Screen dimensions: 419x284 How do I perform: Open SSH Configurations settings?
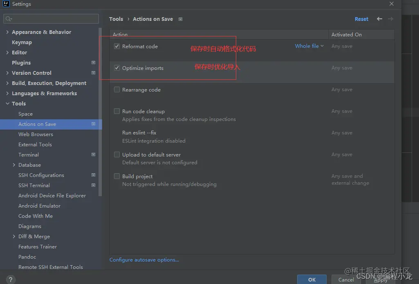pyautogui.click(x=41, y=175)
